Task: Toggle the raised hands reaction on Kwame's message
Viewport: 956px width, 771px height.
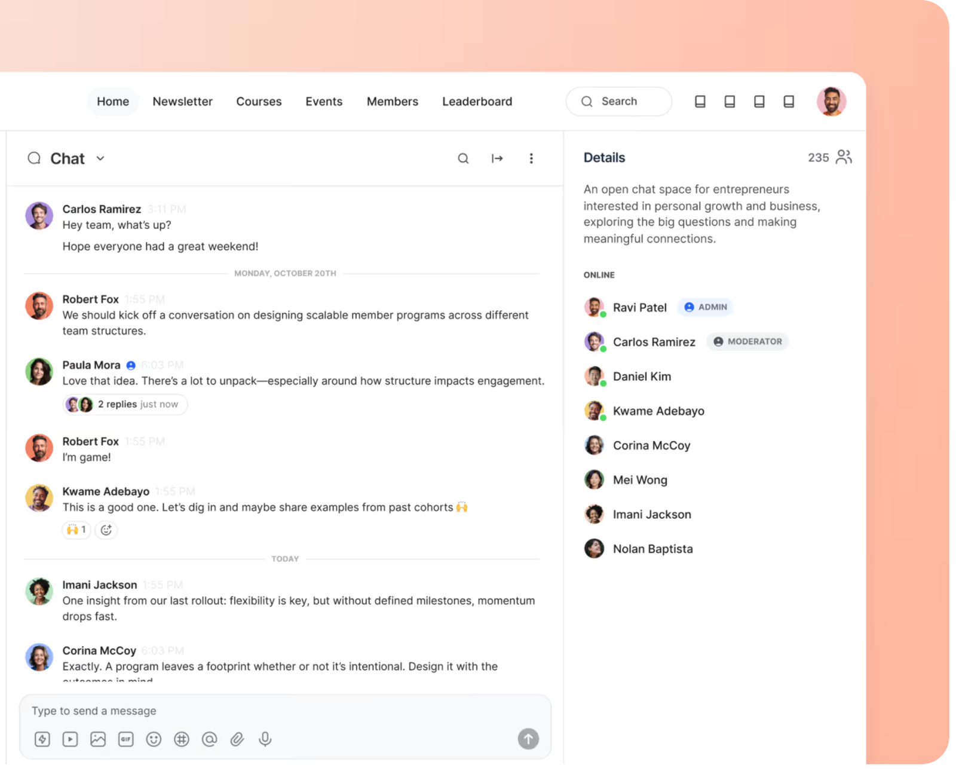Action: (x=76, y=530)
